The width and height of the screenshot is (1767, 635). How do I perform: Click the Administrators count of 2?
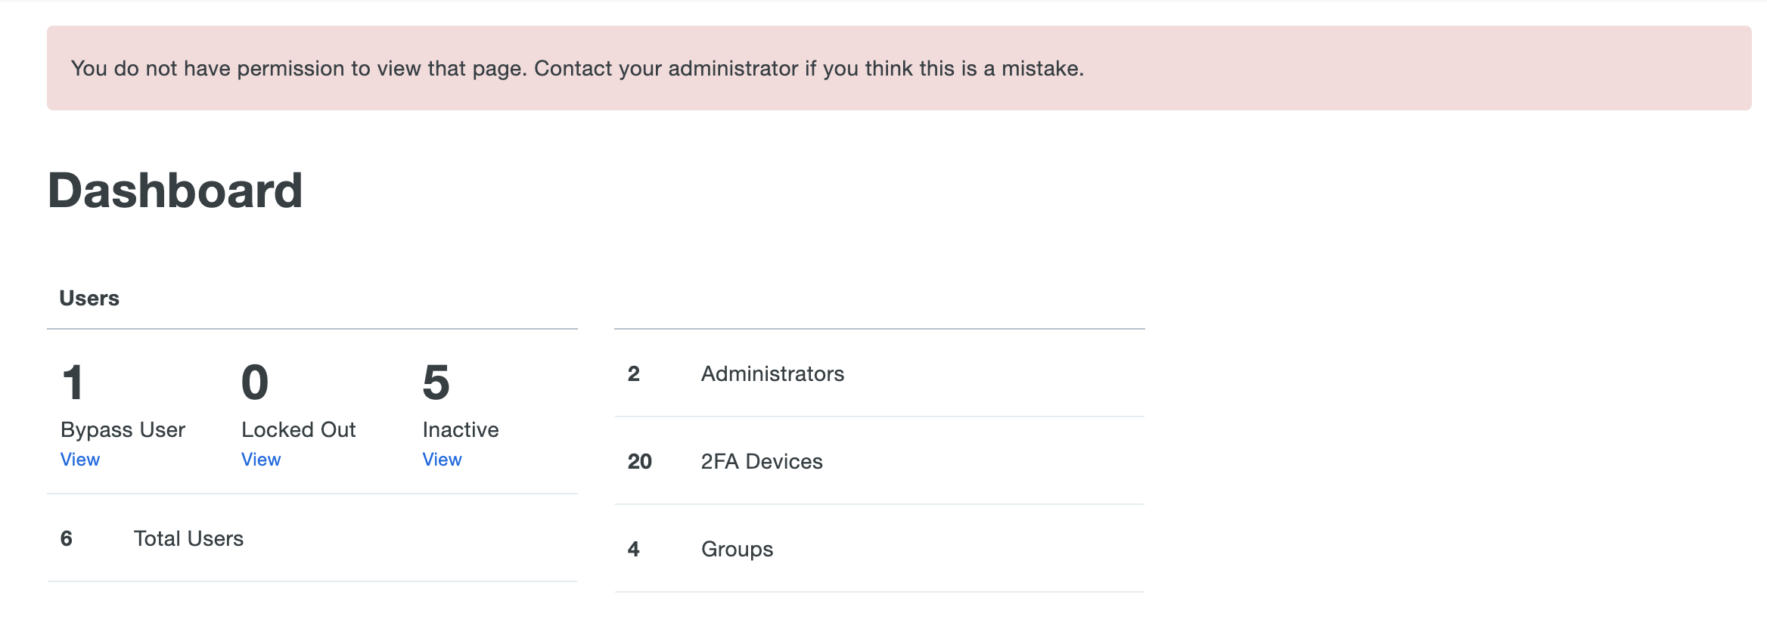632,373
